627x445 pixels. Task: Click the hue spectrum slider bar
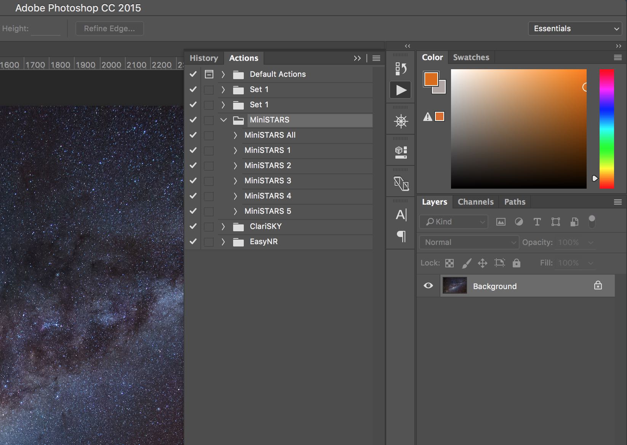(607, 129)
